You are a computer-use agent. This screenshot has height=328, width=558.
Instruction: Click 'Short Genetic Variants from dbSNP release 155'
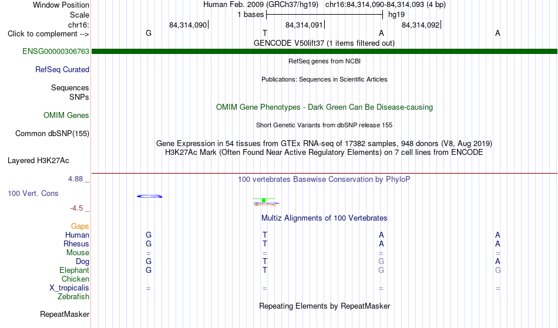(x=324, y=125)
